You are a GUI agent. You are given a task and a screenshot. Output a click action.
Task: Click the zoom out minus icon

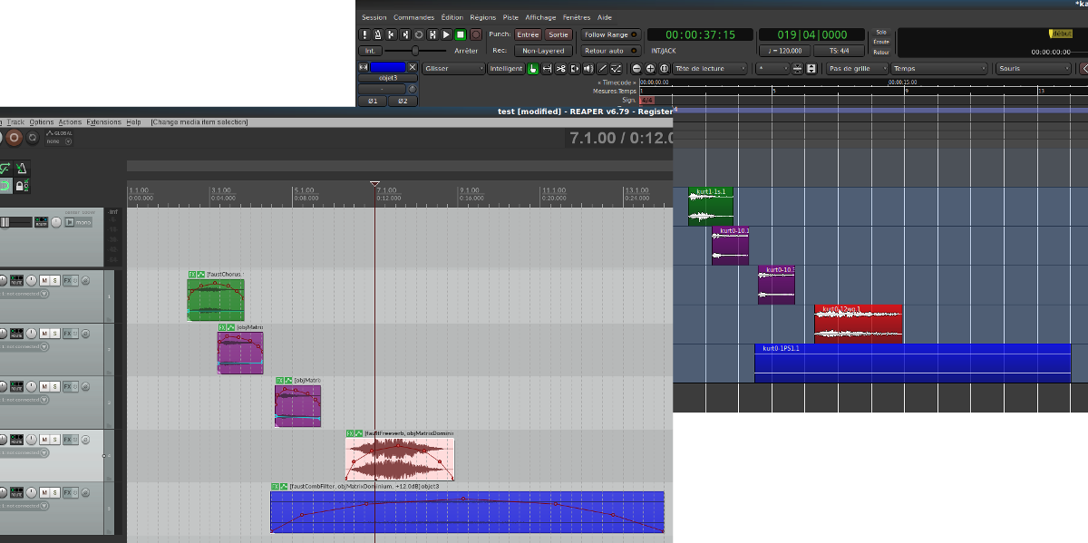(x=636, y=69)
